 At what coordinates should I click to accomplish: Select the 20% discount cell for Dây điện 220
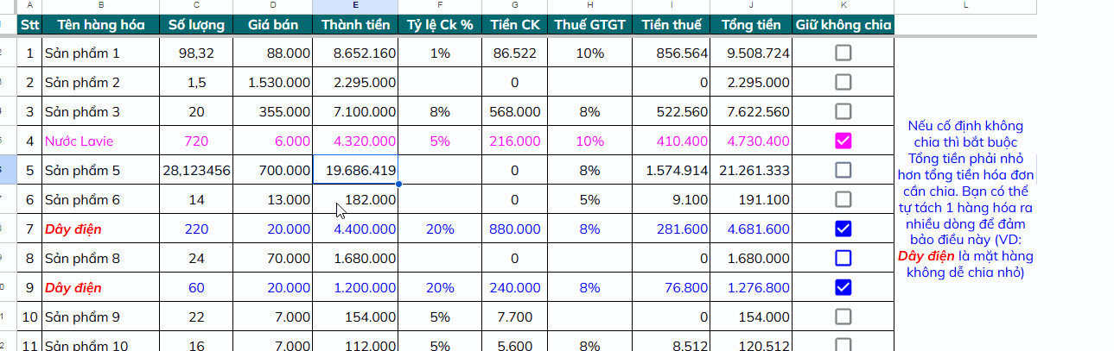[x=440, y=229]
